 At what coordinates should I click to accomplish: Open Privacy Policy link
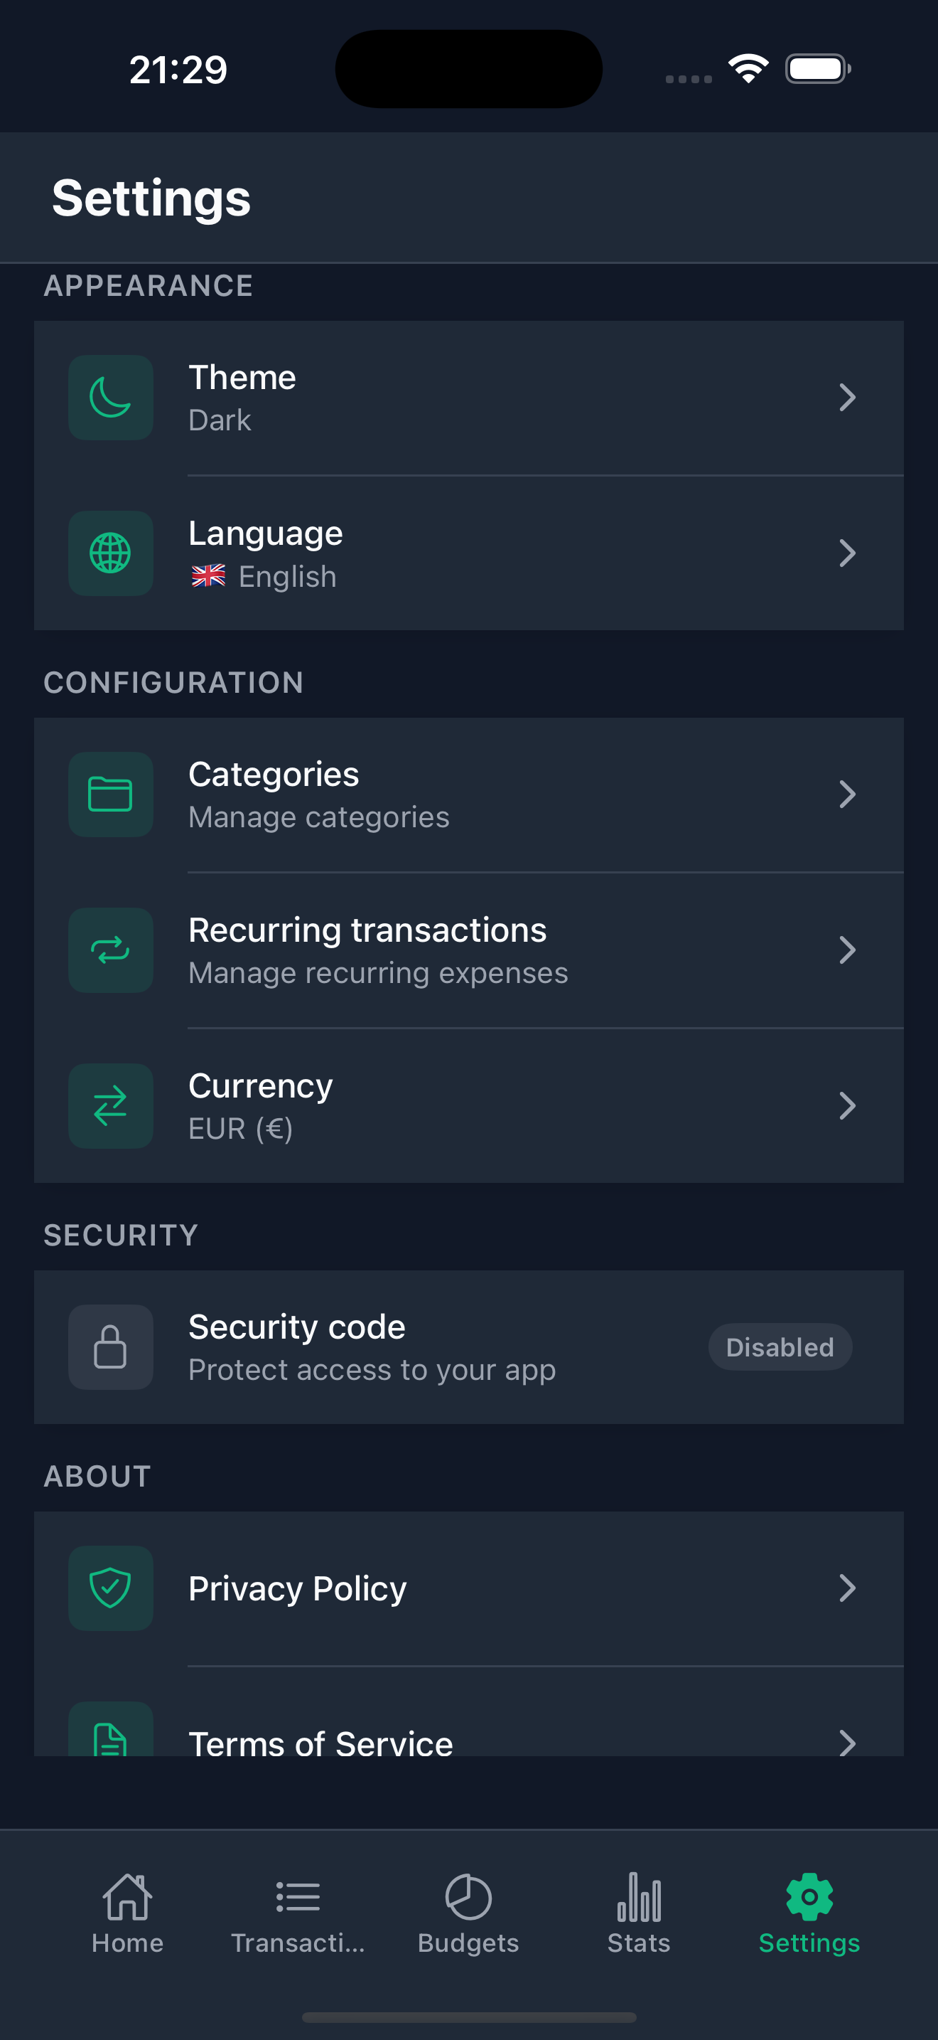point(297,1588)
